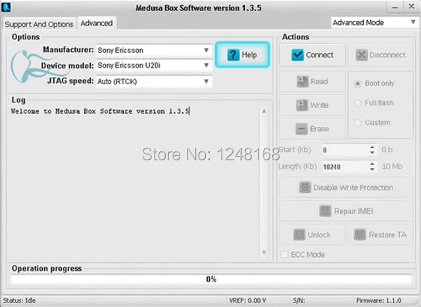
Task: Click the welcome message in the Log
Action: (101, 111)
